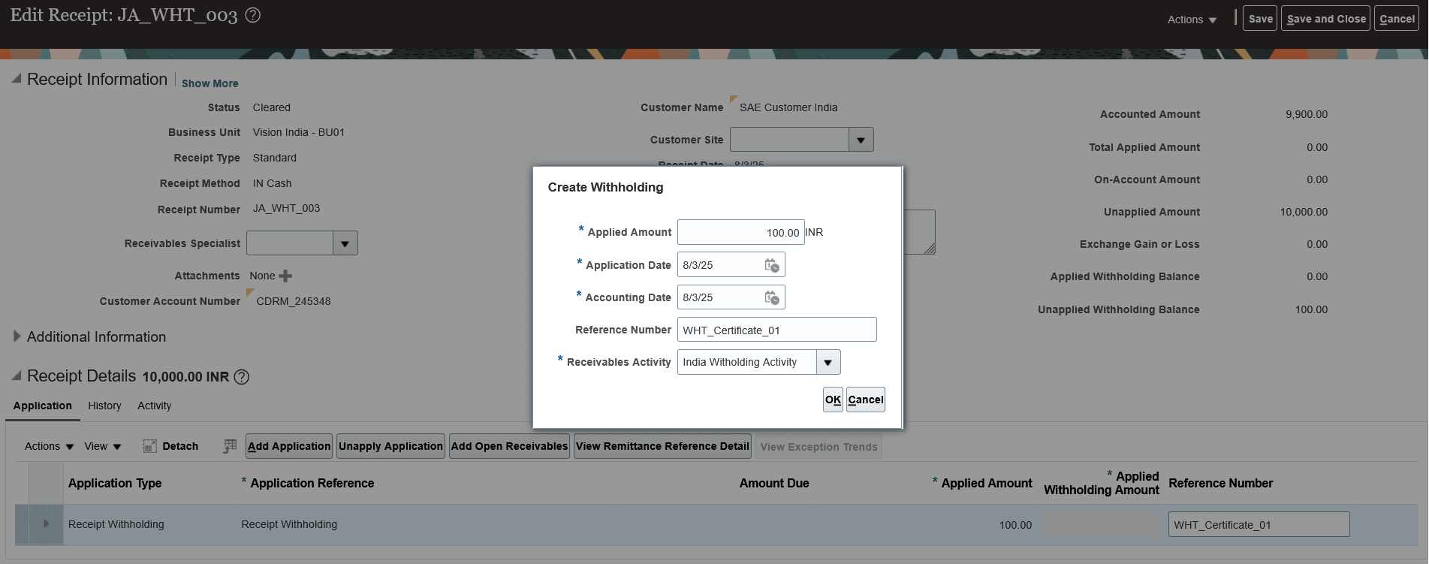Click the freeze columns icon in toolbar
The image size is (1429, 564).
230,446
